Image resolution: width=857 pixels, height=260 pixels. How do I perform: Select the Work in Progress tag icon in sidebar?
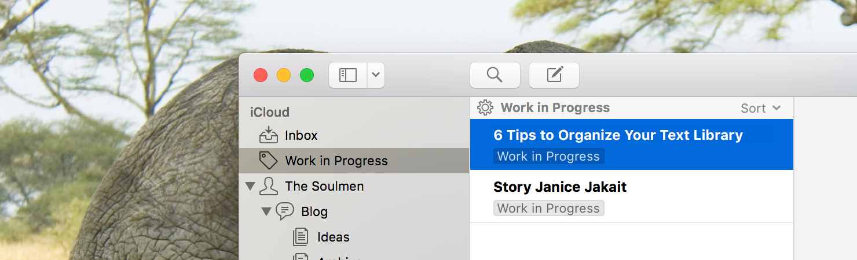[x=268, y=161]
